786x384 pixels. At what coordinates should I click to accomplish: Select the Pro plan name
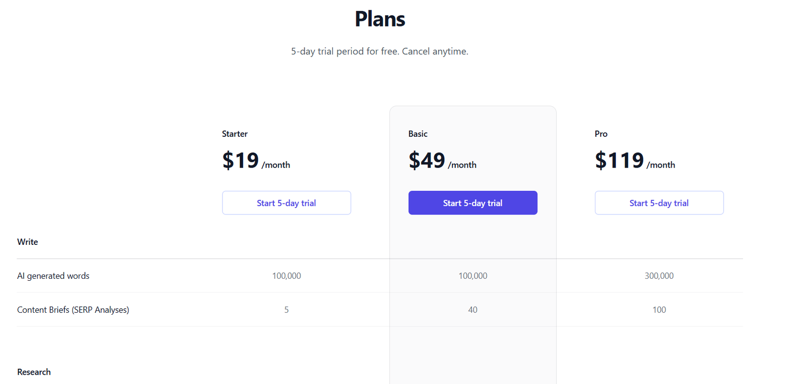[601, 134]
